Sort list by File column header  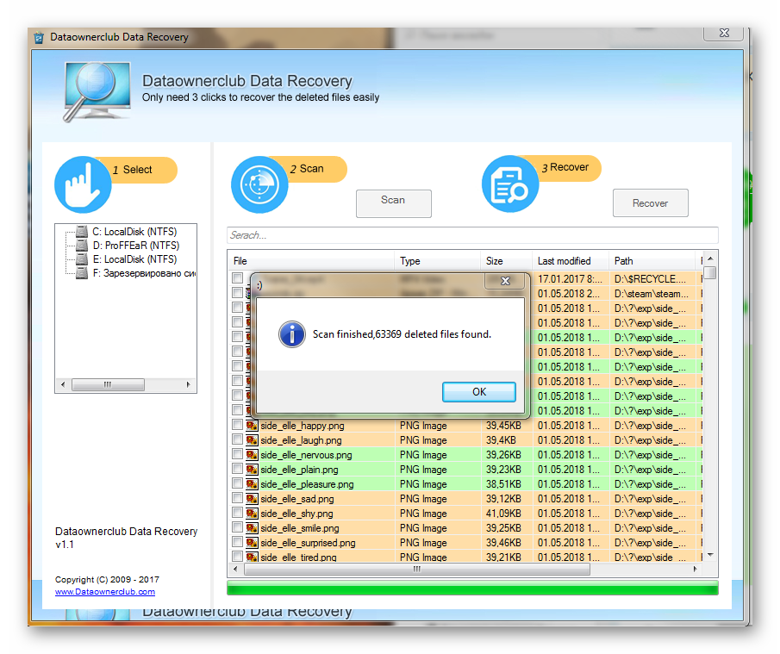[x=312, y=261]
